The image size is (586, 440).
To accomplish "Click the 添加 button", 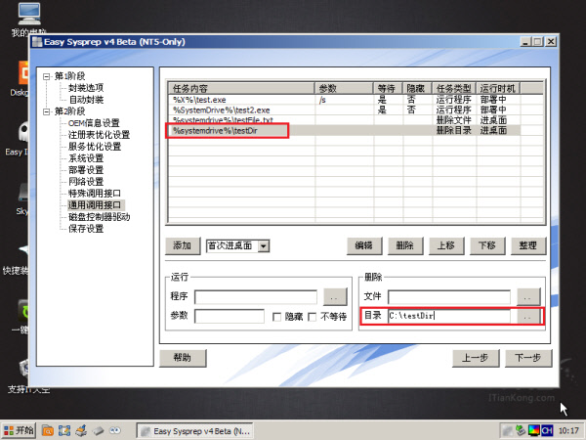I will pyautogui.click(x=183, y=245).
